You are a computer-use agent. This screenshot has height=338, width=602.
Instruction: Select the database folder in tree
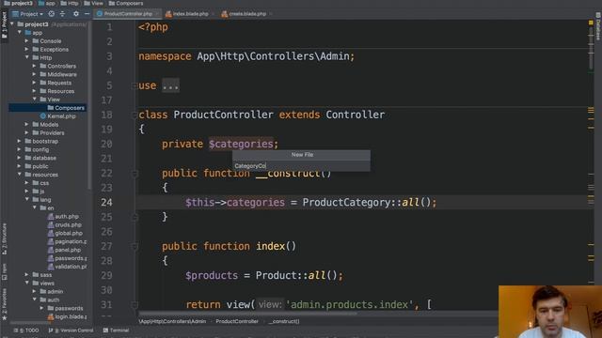click(x=40, y=158)
